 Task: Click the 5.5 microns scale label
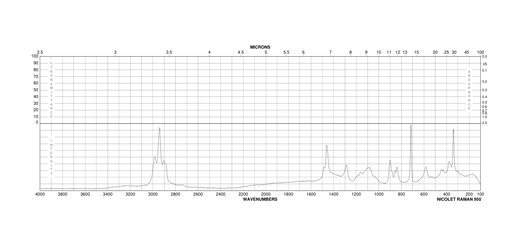click(286, 52)
